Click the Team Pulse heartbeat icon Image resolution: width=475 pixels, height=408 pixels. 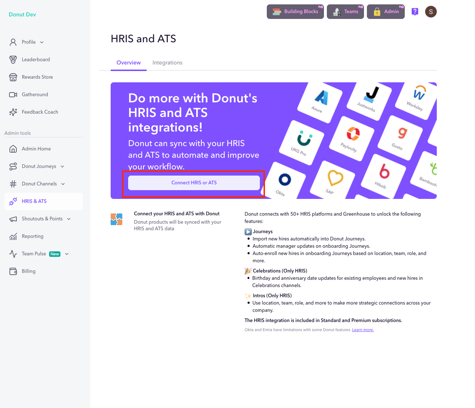click(13, 254)
